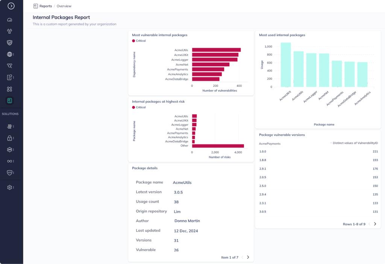This screenshot has width=385, height=264.
Task: Click the highlighted Reports icon in sidebar
Action: pyautogui.click(x=10, y=101)
